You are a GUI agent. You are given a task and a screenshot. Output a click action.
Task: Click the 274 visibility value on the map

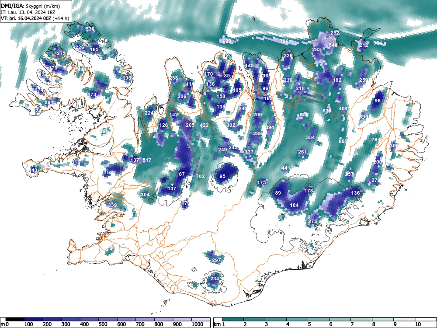pos(39,91)
